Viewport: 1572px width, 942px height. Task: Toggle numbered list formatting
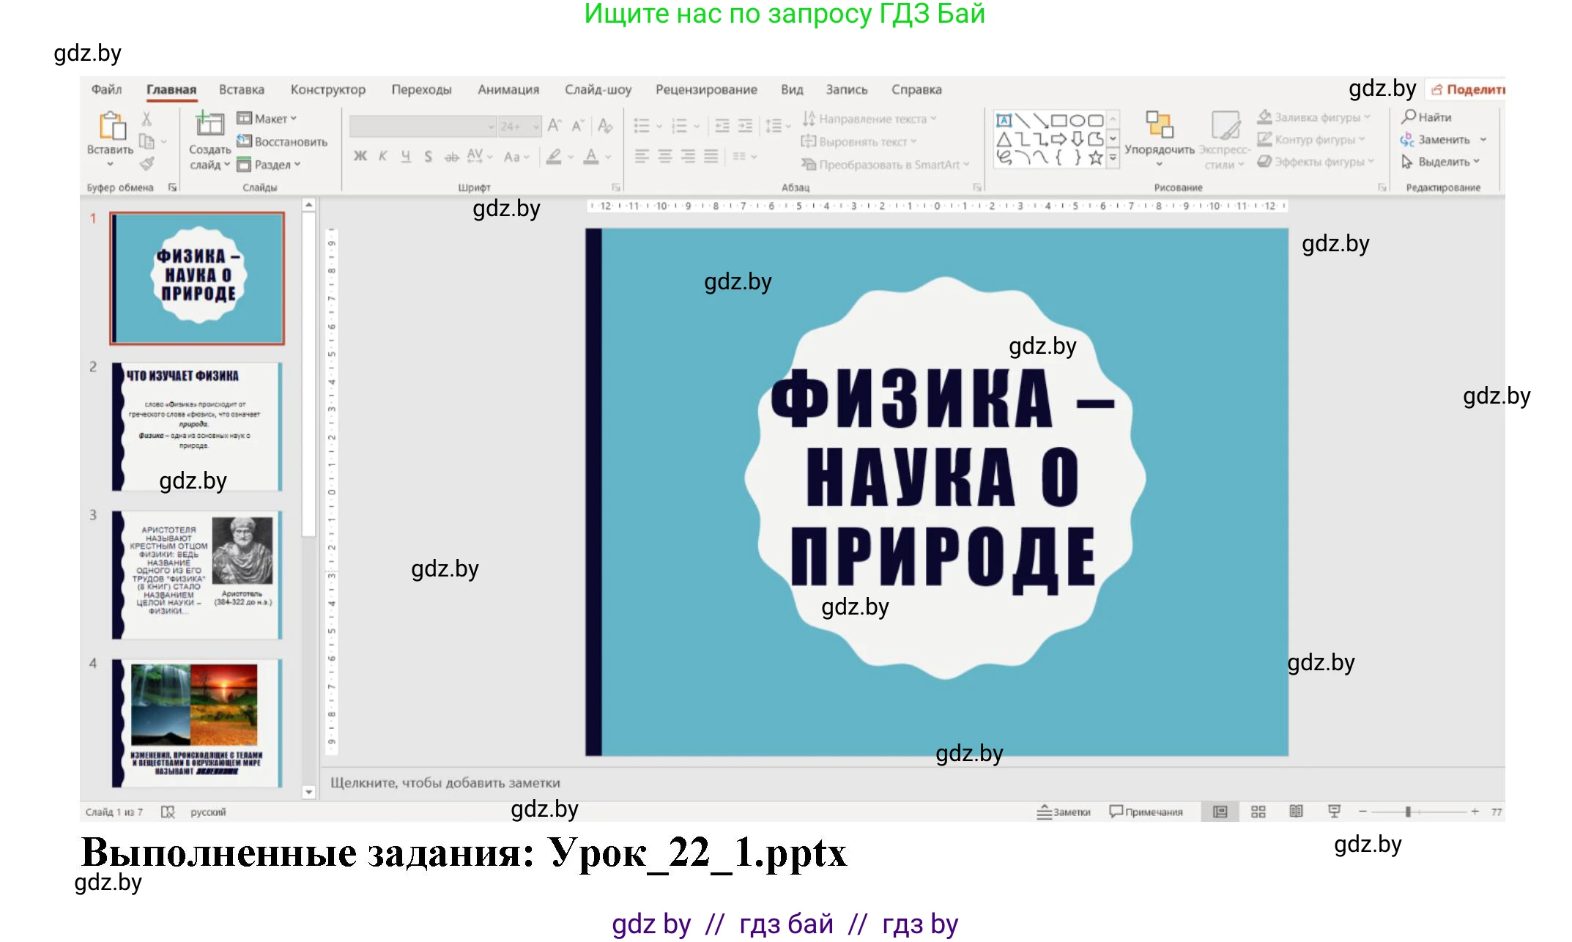click(x=679, y=125)
